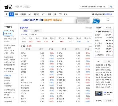Open the 현대건설 stock row
118x106 pixels.
point(24,101)
